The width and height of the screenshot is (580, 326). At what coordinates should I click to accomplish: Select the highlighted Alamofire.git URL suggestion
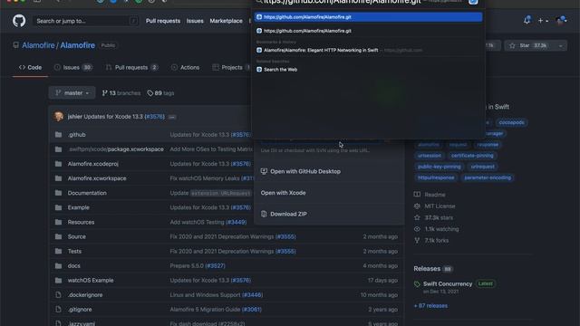click(x=369, y=17)
